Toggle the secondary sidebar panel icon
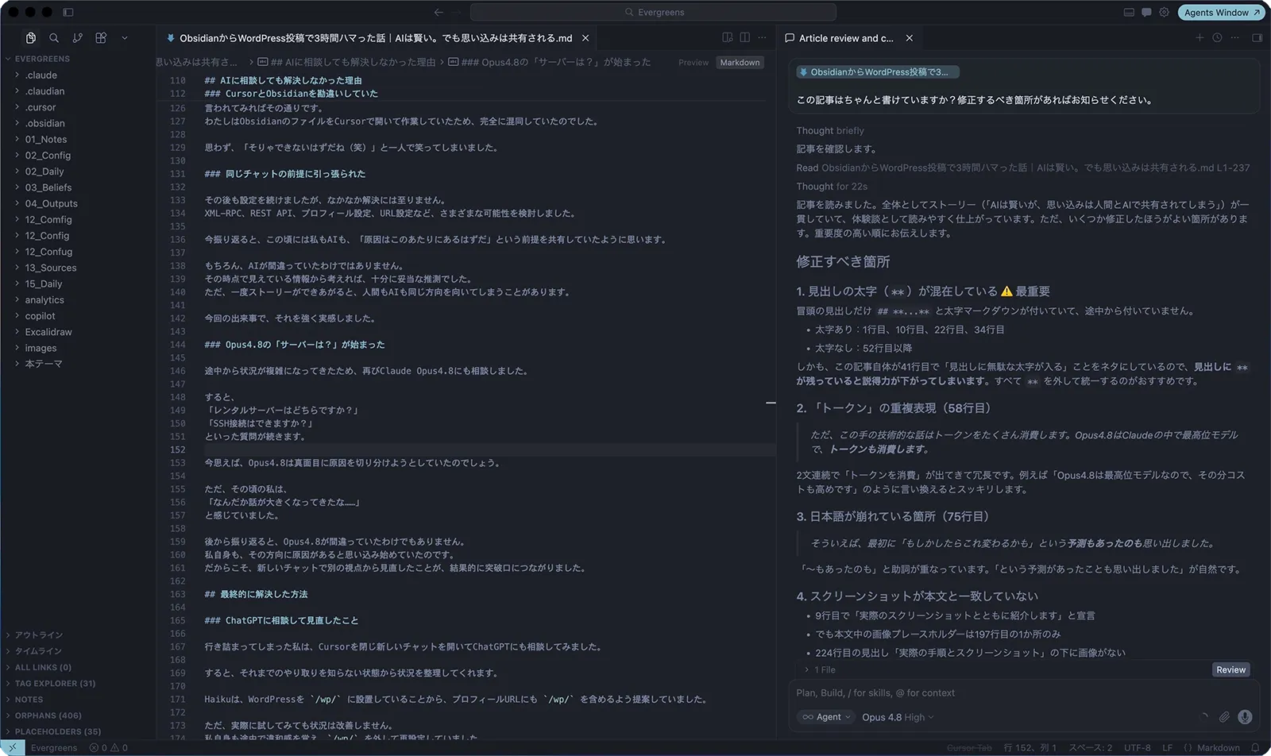Image resolution: width=1271 pixels, height=756 pixels. [1257, 37]
